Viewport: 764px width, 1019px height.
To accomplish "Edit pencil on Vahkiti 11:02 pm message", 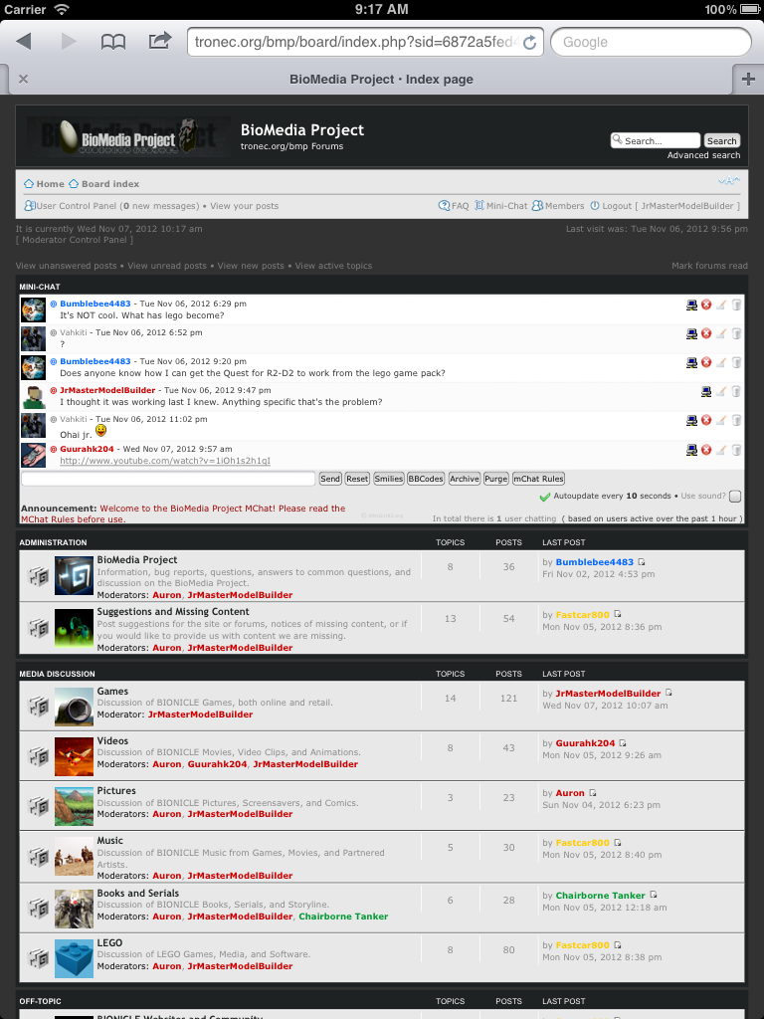I will 720,421.
